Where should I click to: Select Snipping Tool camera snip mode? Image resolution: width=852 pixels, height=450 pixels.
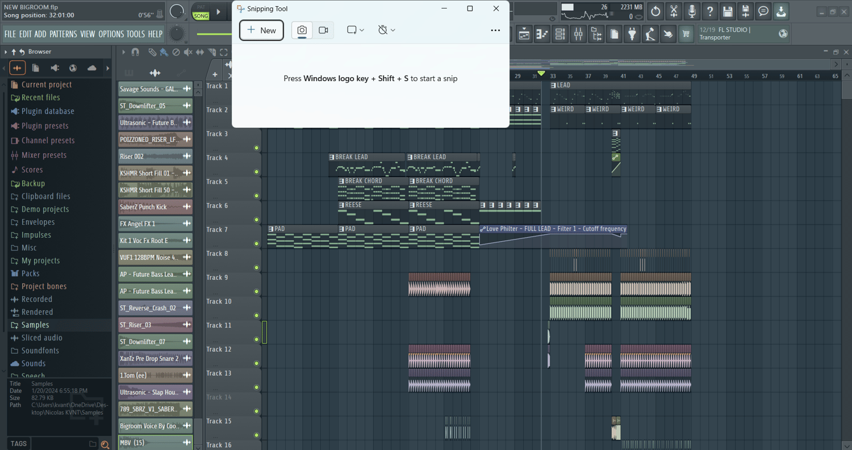[x=302, y=30]
